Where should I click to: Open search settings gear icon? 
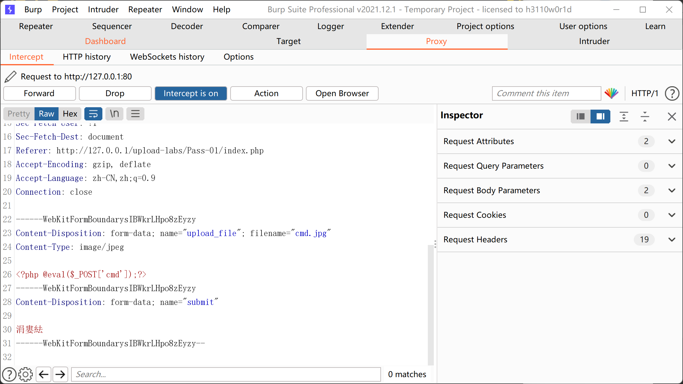[26, 374]
